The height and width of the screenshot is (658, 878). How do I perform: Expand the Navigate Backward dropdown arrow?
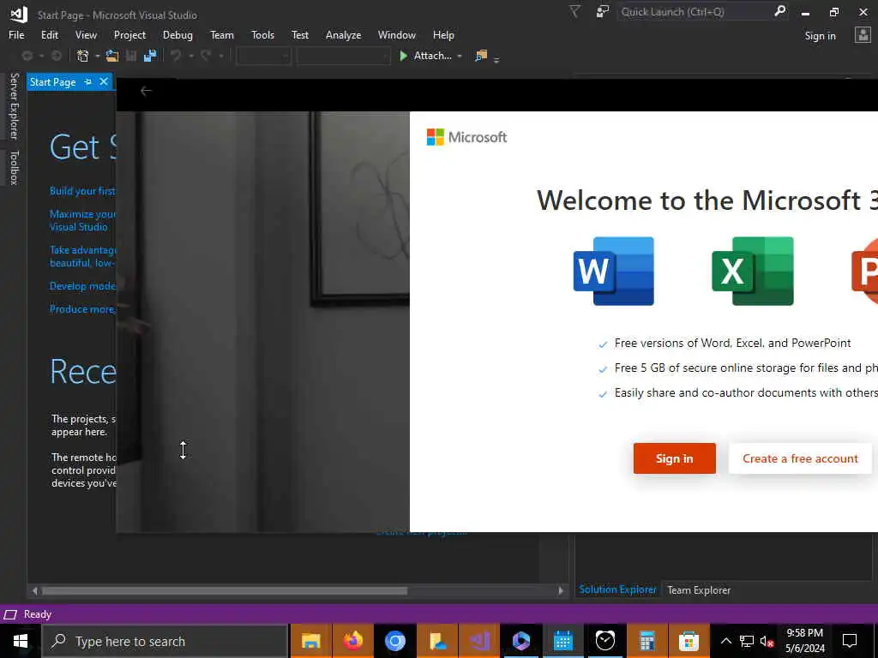(x=41, y=56)
